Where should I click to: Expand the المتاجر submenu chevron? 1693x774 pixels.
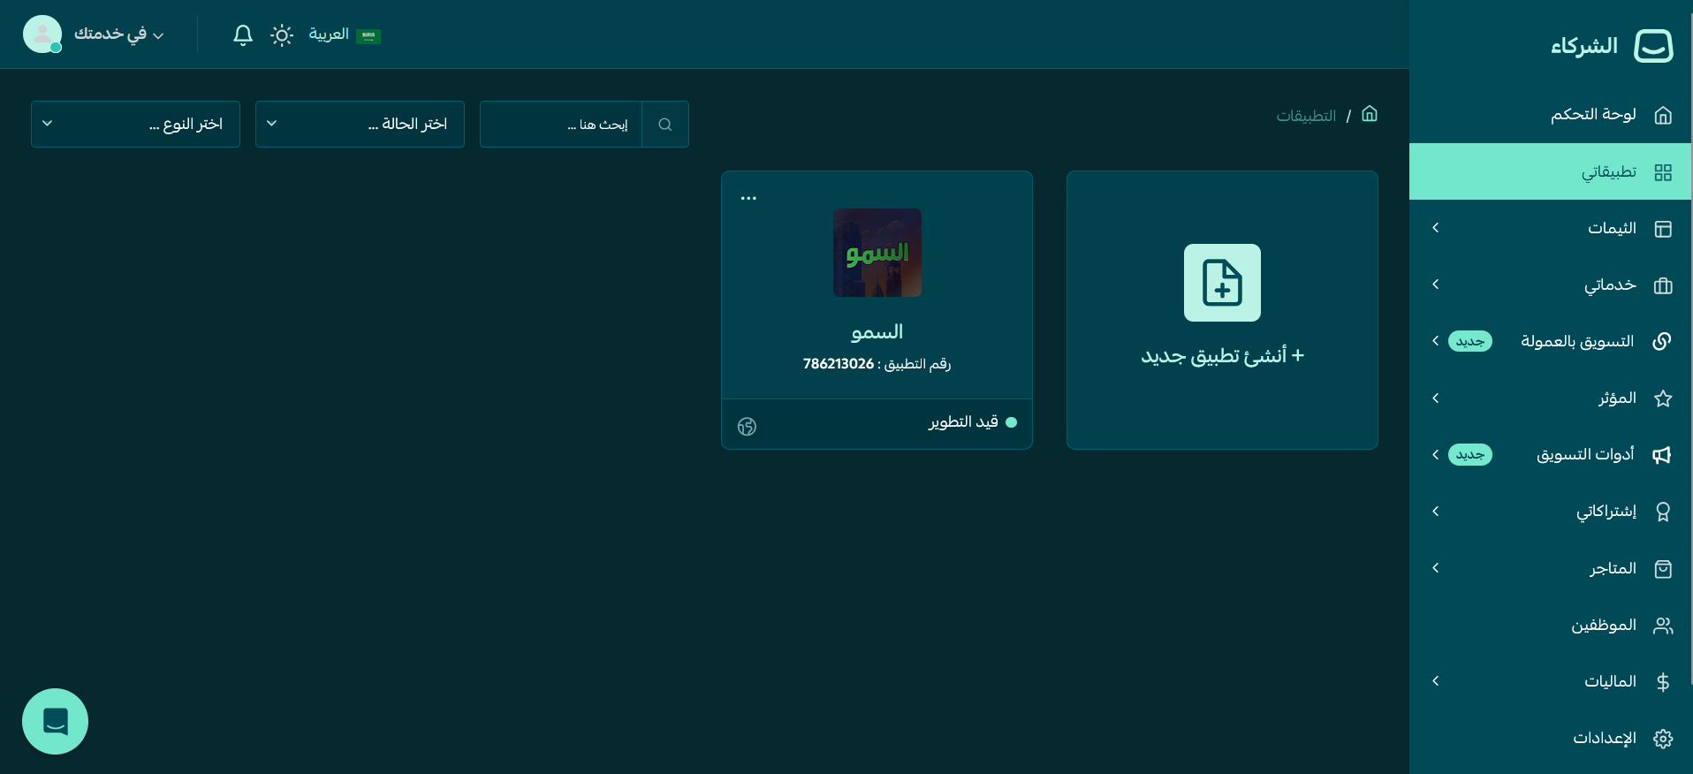[x=1436, y=568]
